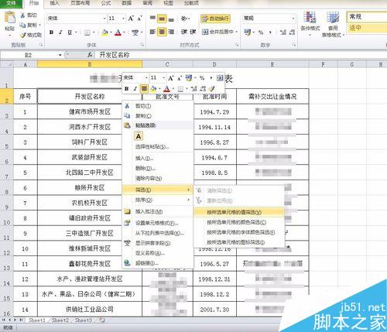The image size is (387, 332).
Task: Click the paste option 'A' icon in context menu
Action: click(x=139, y=136)
